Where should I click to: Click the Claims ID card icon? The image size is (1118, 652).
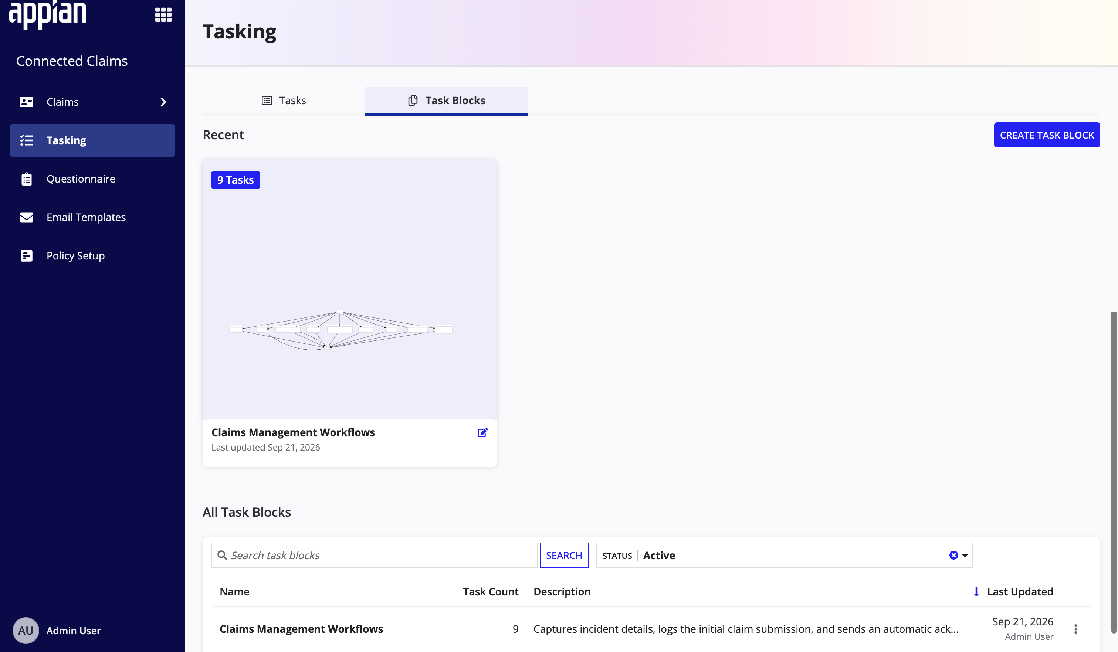pos(27,102)
